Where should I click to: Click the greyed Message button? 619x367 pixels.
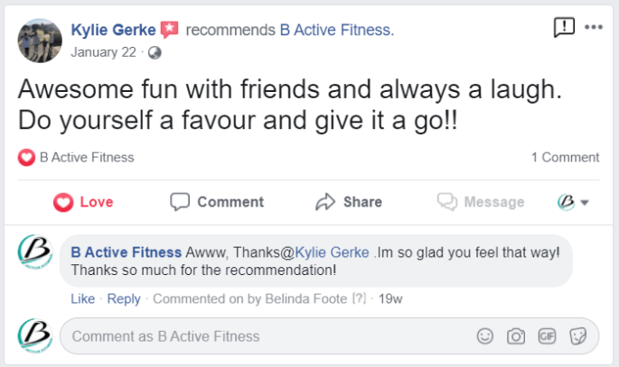click(480, 202)
